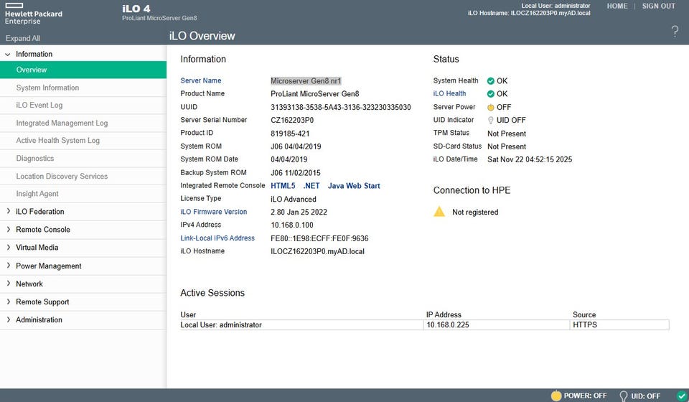Click the POWER: OFF status icon in footer
The width and height of the screenshot is (689, 402).
coord(556,396)
